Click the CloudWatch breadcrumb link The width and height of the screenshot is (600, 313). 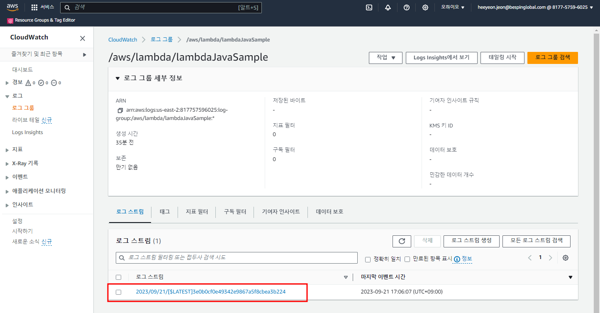pos(123,40)
